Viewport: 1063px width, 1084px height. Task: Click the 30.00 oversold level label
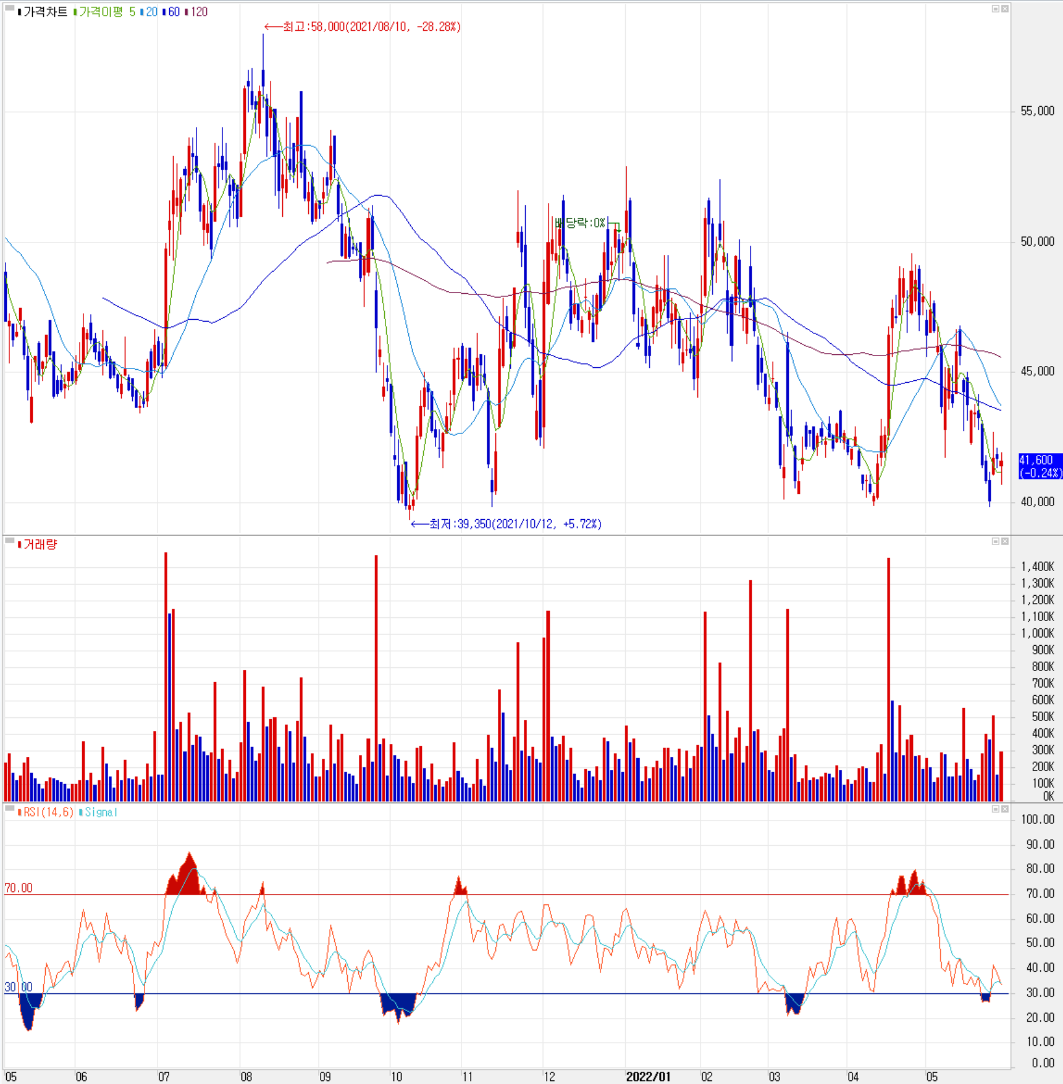click(x=19, y=986)
